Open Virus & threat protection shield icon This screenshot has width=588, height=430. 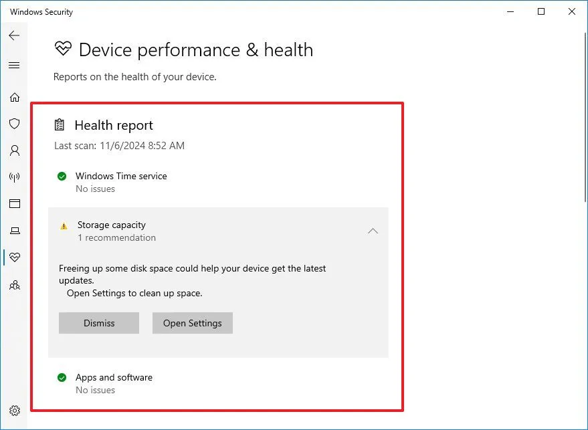15,124
